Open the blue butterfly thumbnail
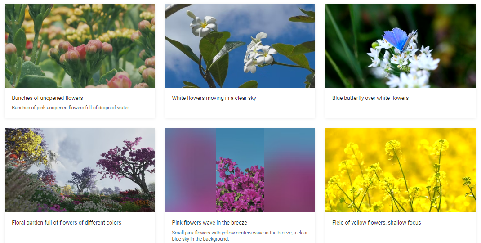This screenshot has height=243, width=481. (x=401, y=46)
